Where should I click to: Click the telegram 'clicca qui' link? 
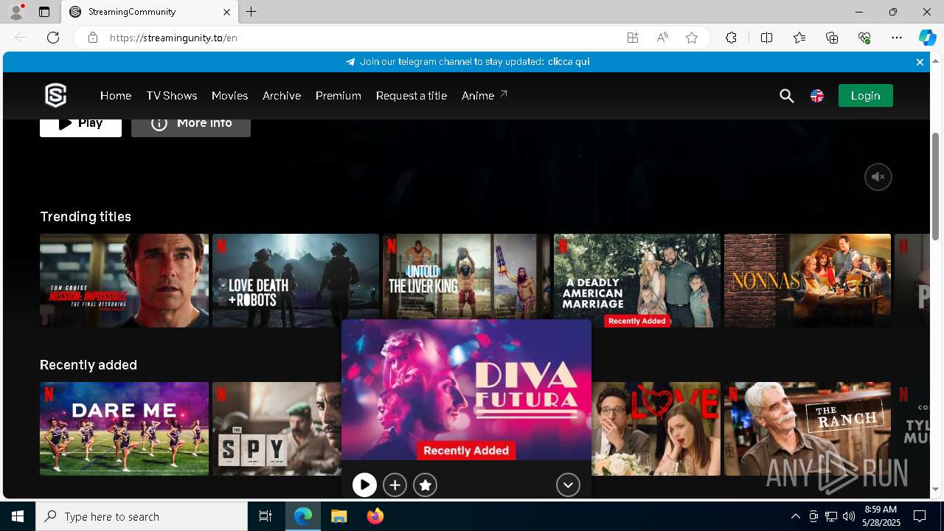[569, 62]
